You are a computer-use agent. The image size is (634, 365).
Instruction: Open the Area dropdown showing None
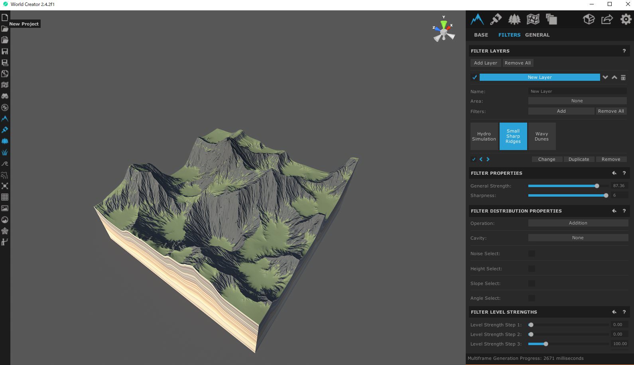(577, 101)
